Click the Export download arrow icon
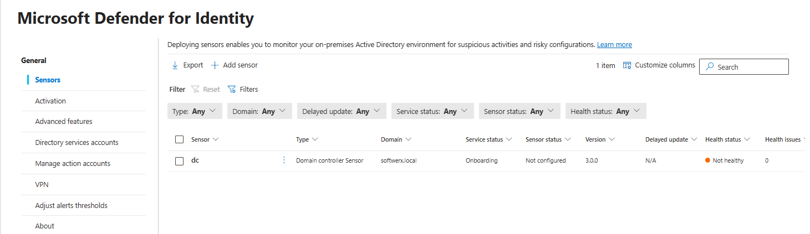Screen dimensions: 810x234 pos(175,65)
